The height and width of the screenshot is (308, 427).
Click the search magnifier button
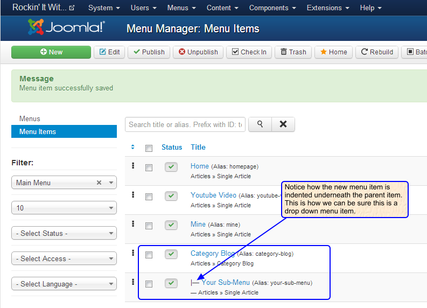[x=260, y=124]
